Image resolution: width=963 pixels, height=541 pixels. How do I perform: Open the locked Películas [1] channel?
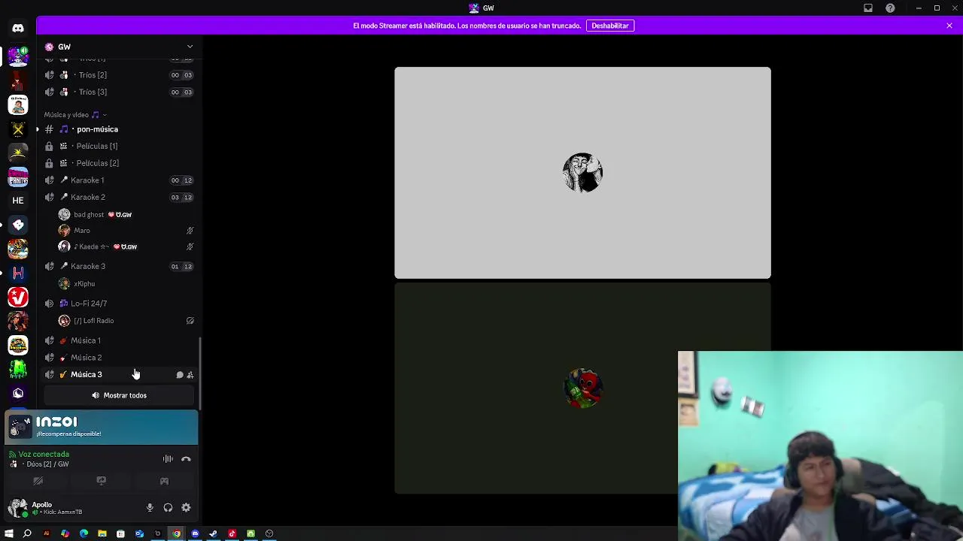click(x=117, y=147)
